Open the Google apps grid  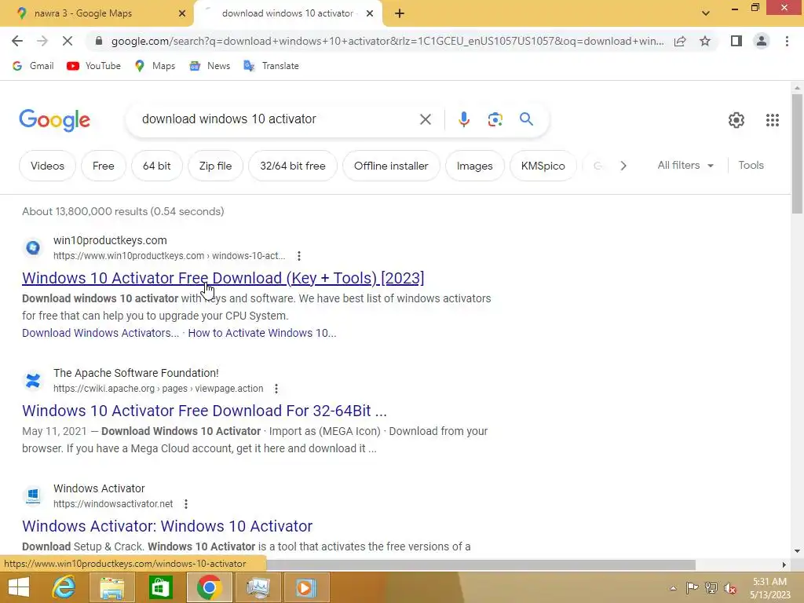tap(773, 120)
